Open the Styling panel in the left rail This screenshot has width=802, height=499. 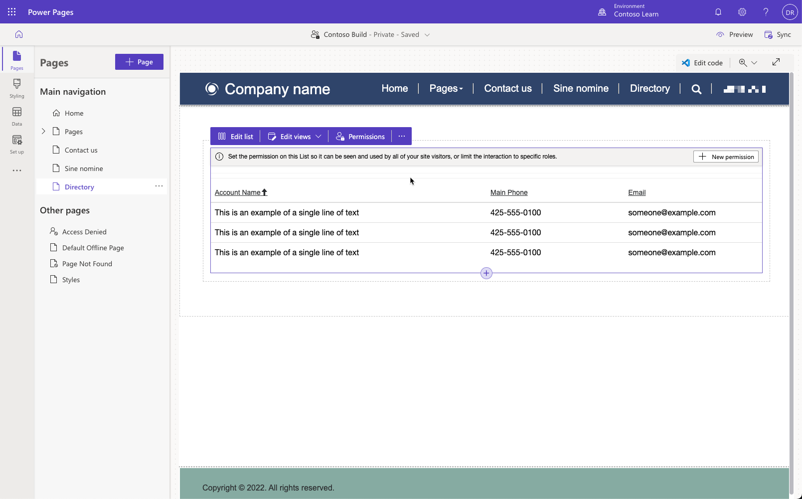(16, 88)
